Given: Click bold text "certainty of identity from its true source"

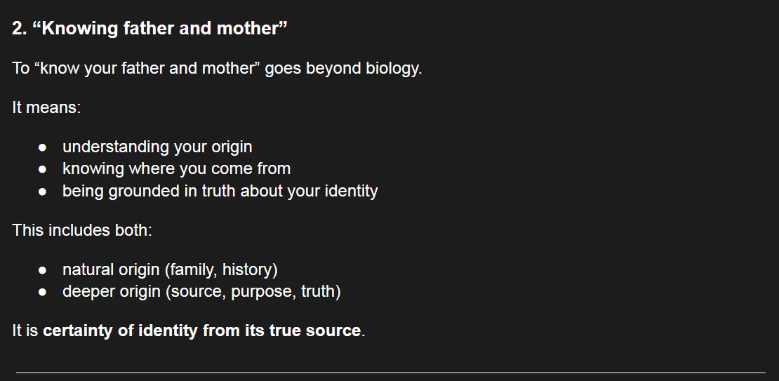Looking at the screenshot, I should coord(202,330).
